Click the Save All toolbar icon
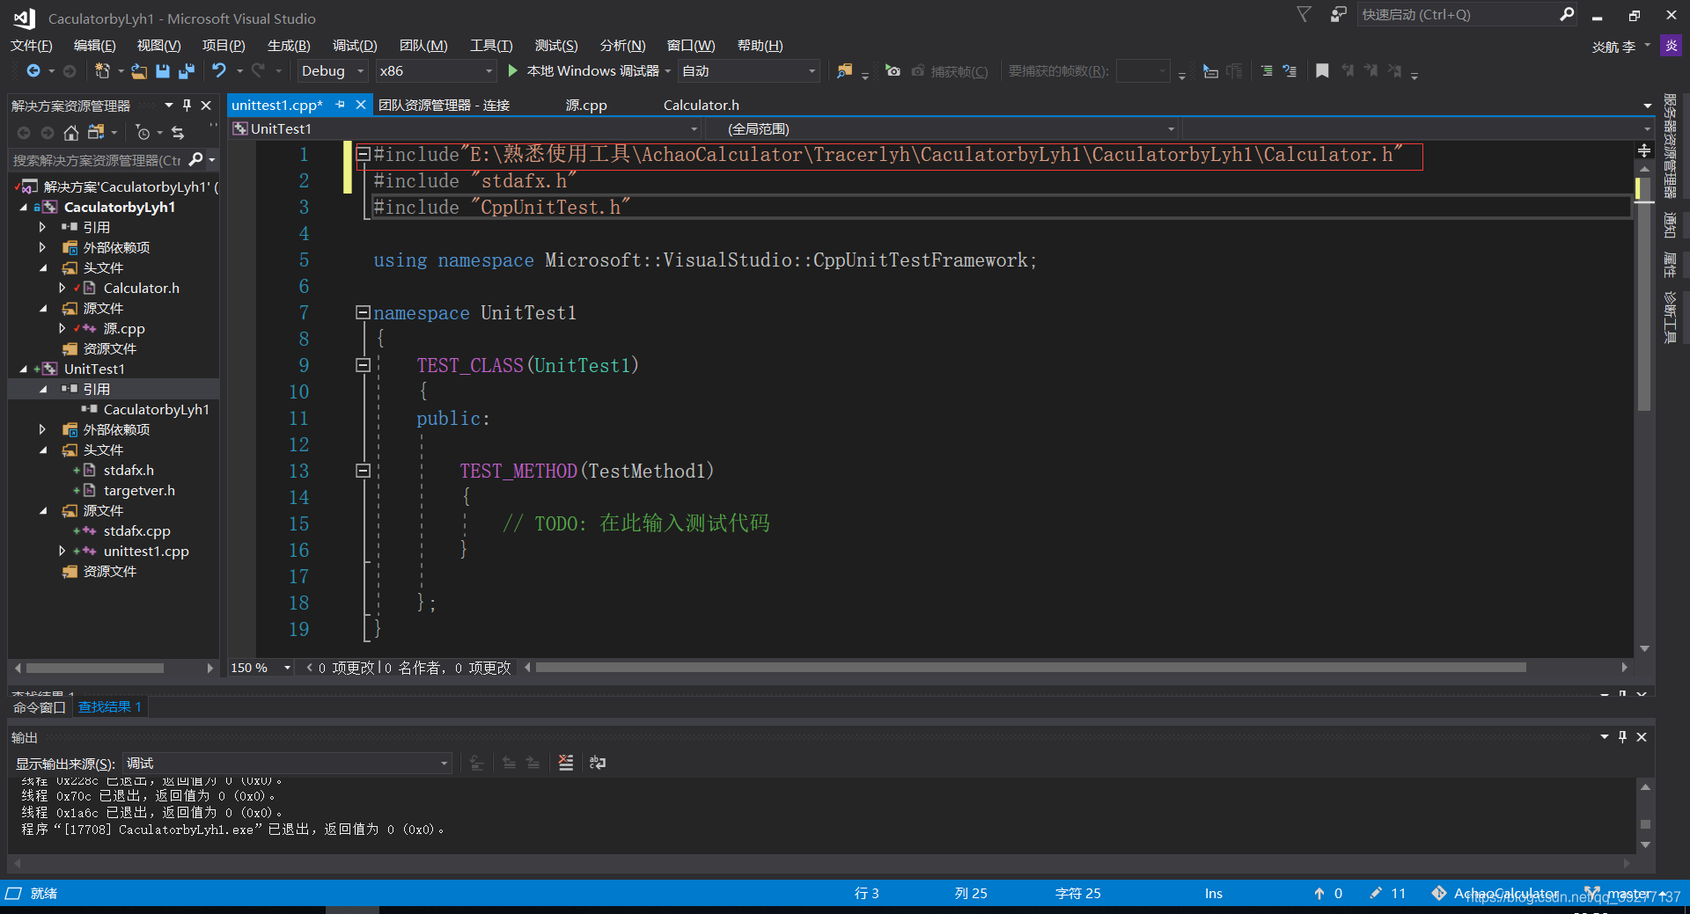Viewport: 1690px width, 914px height. pos(187,70)
